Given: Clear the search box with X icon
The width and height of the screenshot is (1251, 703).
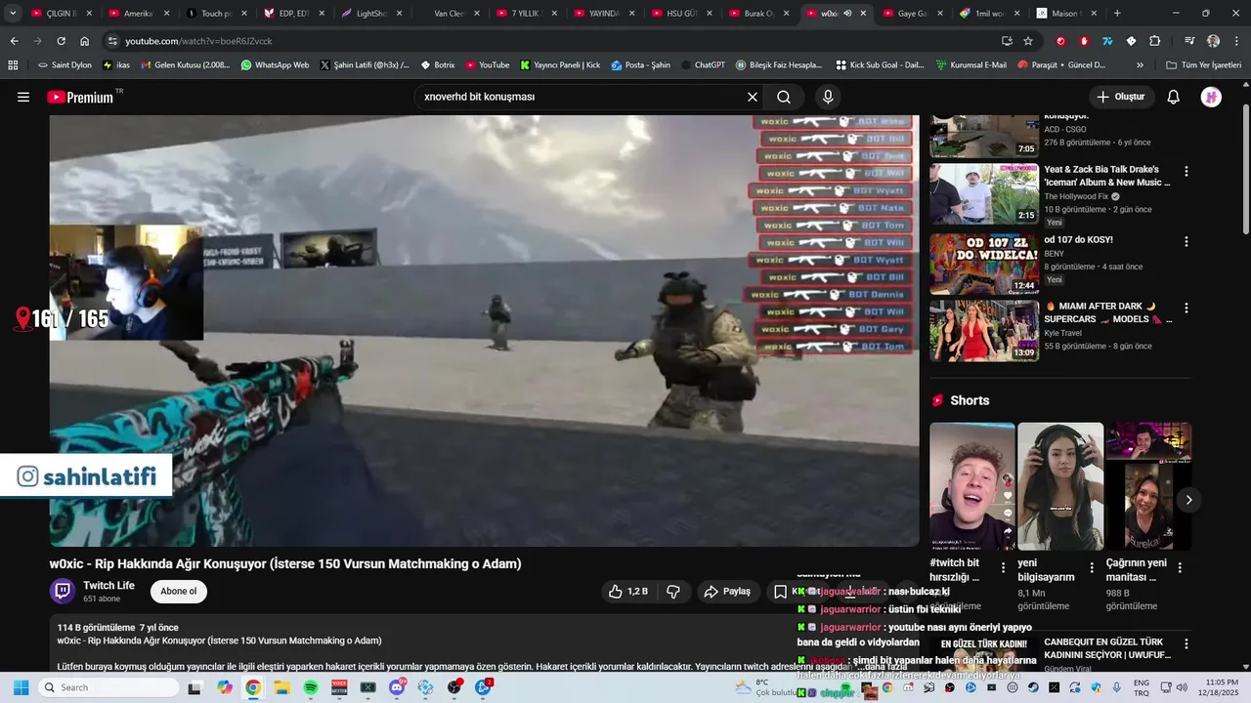Looking at the screenshot, I should [x=753, y=97].
